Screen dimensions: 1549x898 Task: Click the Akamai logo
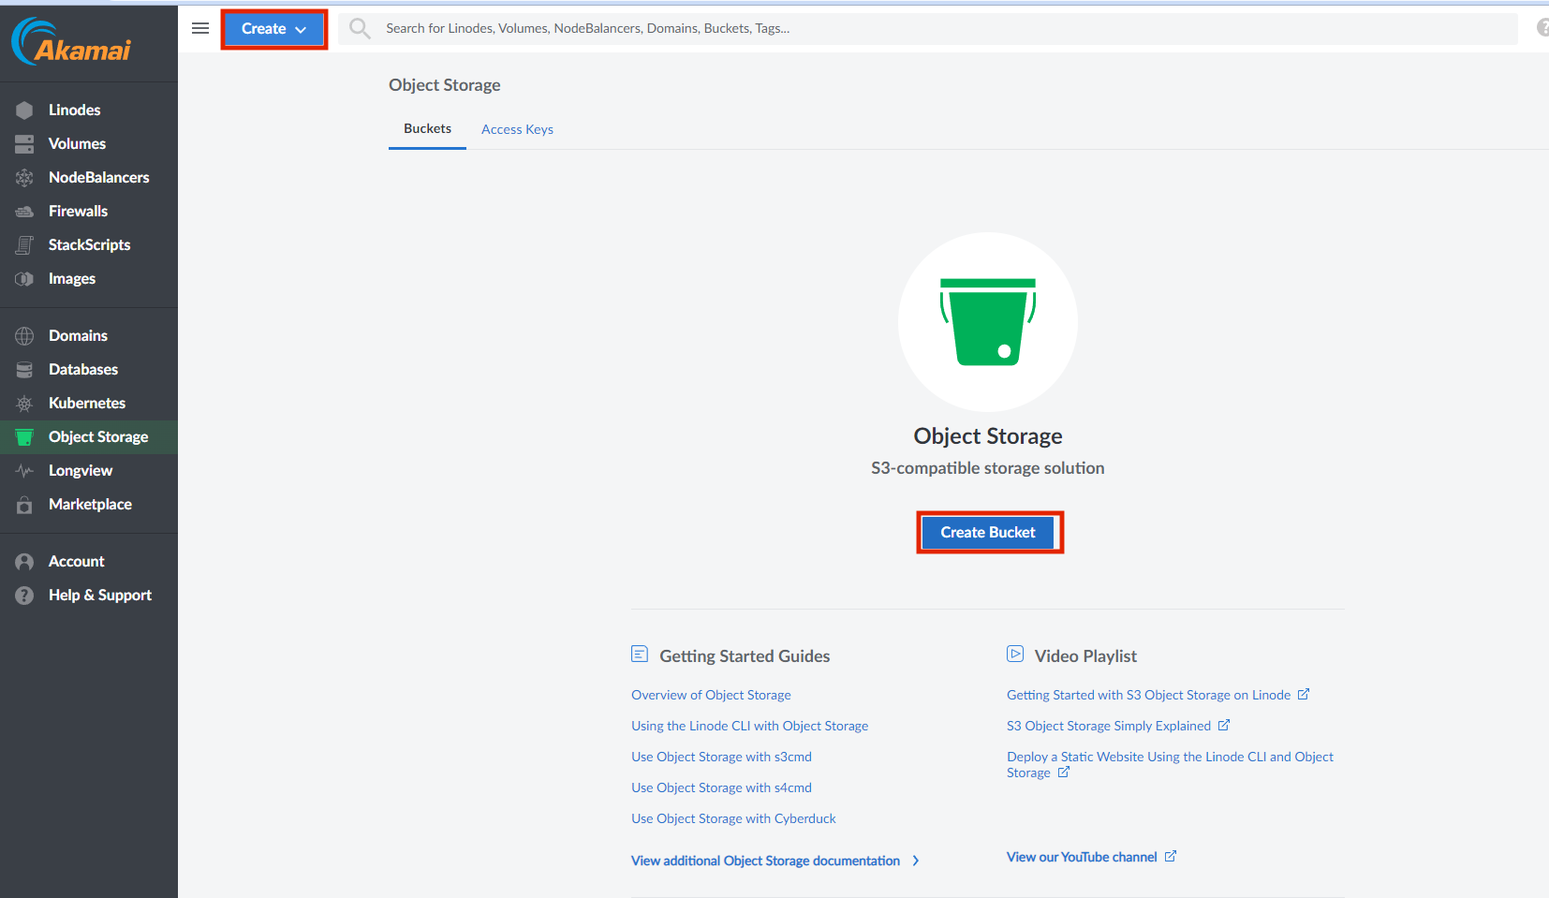click(71, 41)
